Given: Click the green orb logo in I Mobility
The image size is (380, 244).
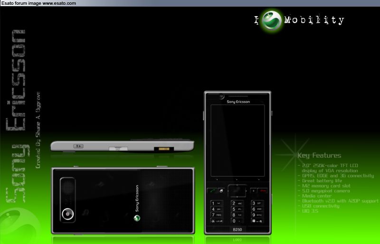Looking at the screenshot, I should click(x=272, y=20).
